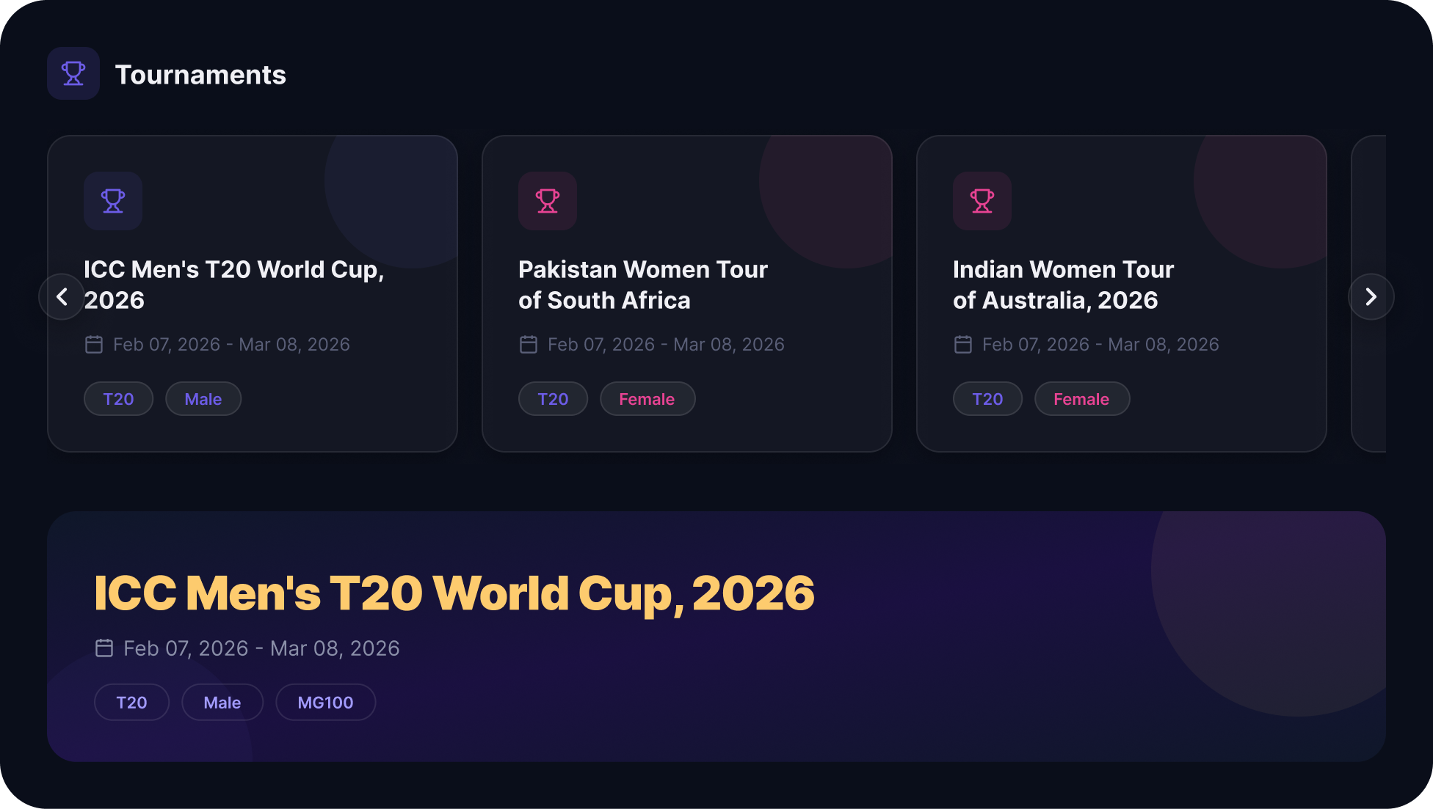Click the calendar icon in the highlighted banner
The image size is (1433, 809).
tap(104, 648)
